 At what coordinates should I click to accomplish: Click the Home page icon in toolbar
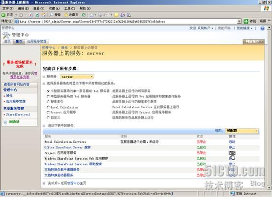pyautogui.click(x=44, y=15)
